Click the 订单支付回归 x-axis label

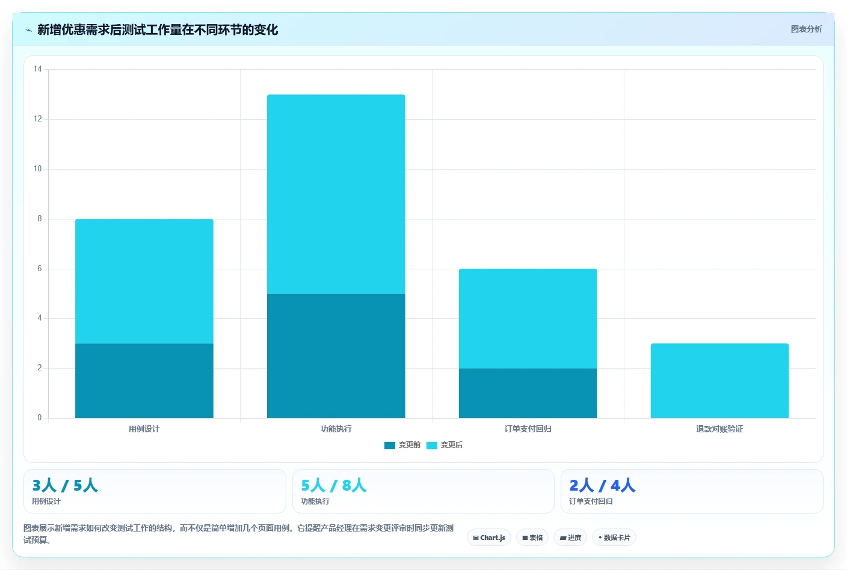[528, 429]
